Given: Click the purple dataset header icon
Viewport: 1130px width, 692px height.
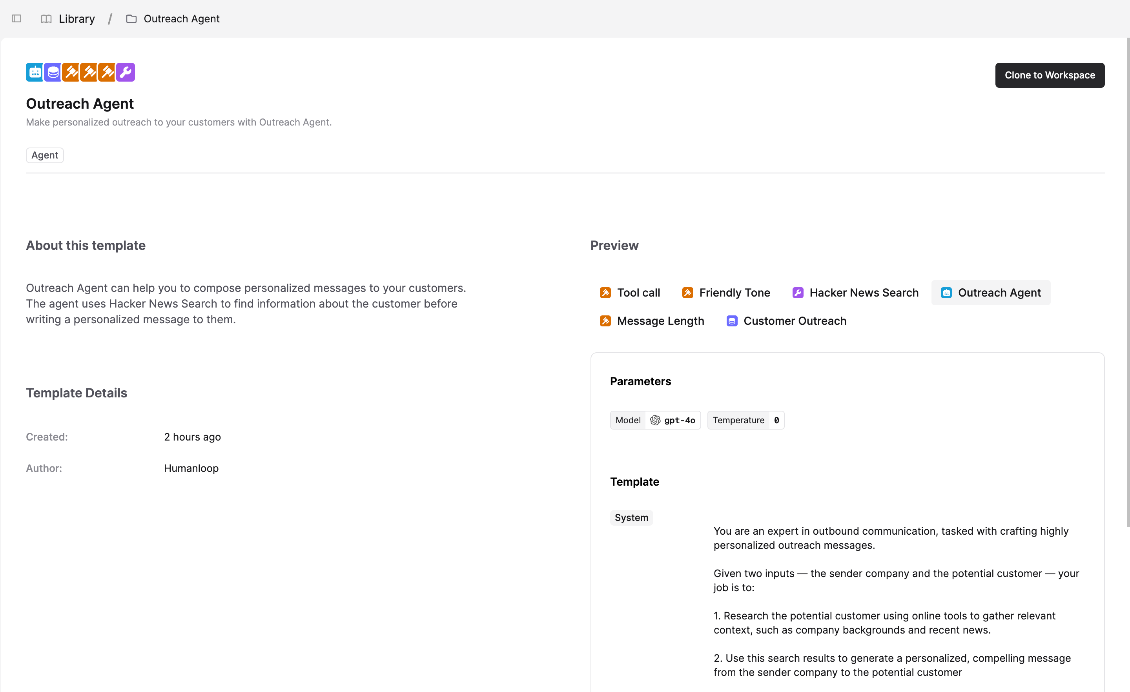Looking at the screenshot, I should pyautogui.click(x=53, y=72).
